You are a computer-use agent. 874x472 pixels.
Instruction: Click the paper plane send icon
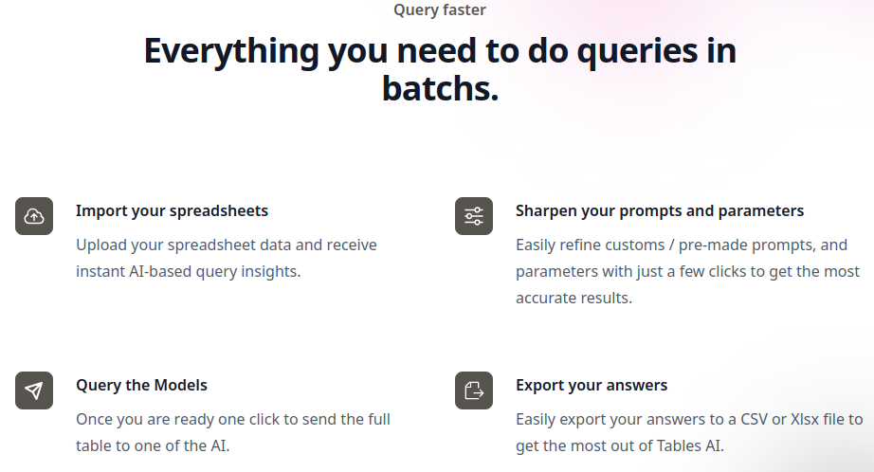tap(34, 390)
